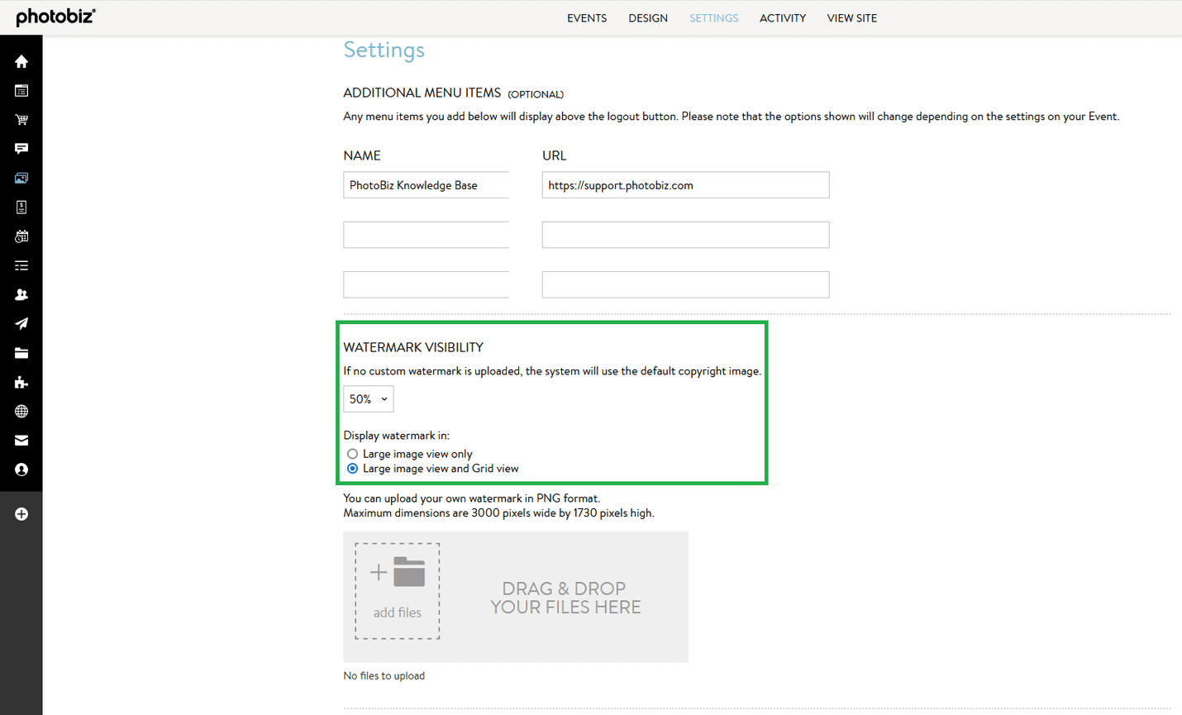Viewport: 1182px width, 715px height.
Task: Select the scheduler calendar icon
Action: [21, 236]
